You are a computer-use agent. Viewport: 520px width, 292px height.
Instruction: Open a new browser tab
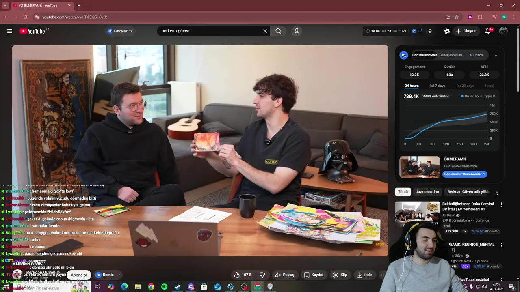pos(79,6)
